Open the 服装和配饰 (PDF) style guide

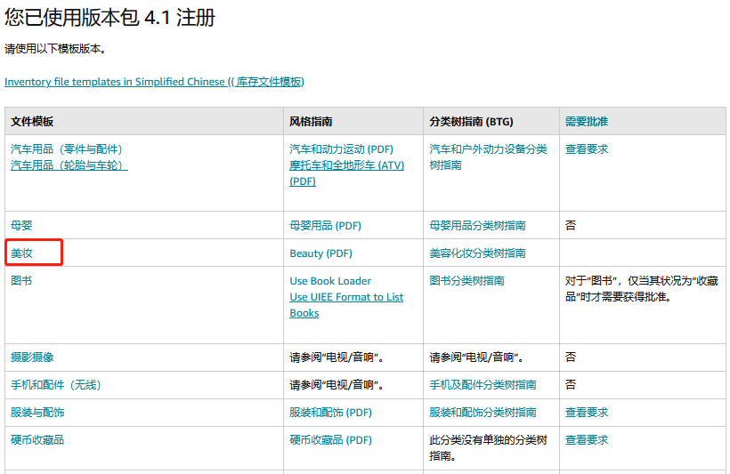[x=330, y=412]
